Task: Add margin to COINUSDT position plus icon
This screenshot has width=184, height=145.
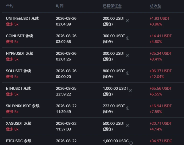Action: pyautogui.click(x=127, y=38)
